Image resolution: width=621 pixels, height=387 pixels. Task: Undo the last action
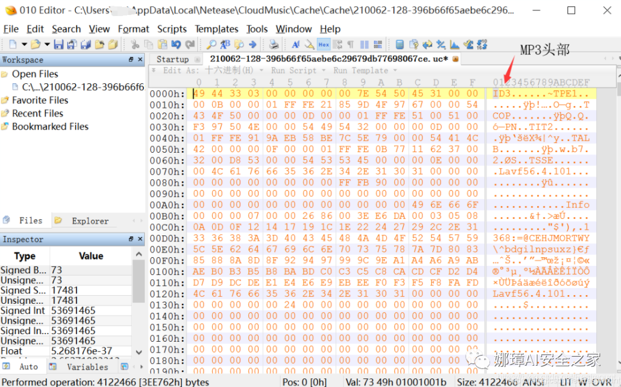(x=177, y=44)
